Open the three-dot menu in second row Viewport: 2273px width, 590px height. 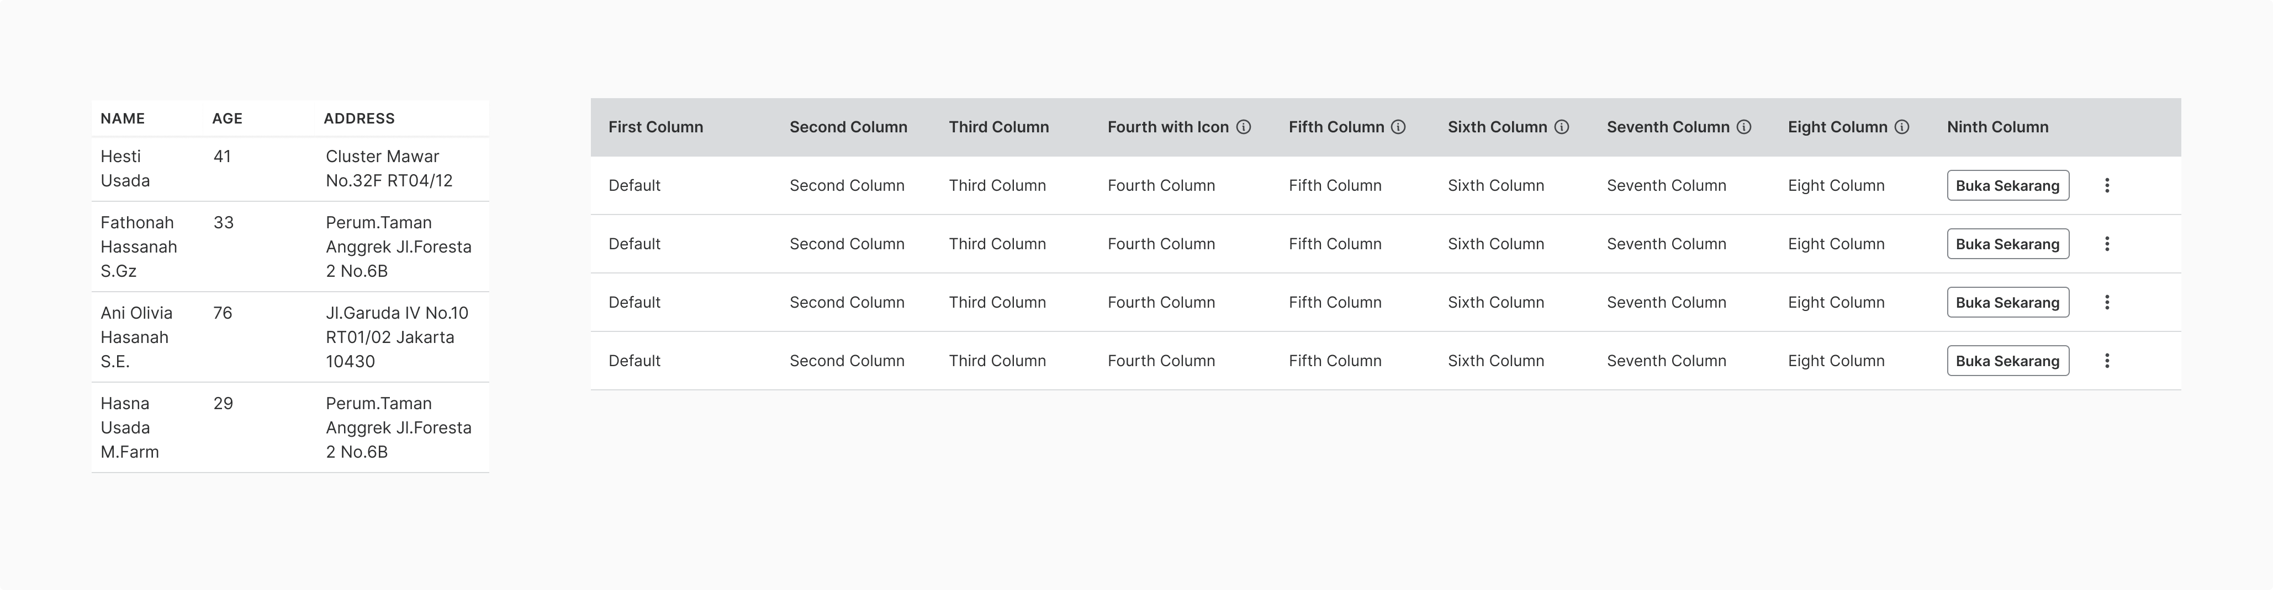pyautogui.click(x=2107, y=244)
